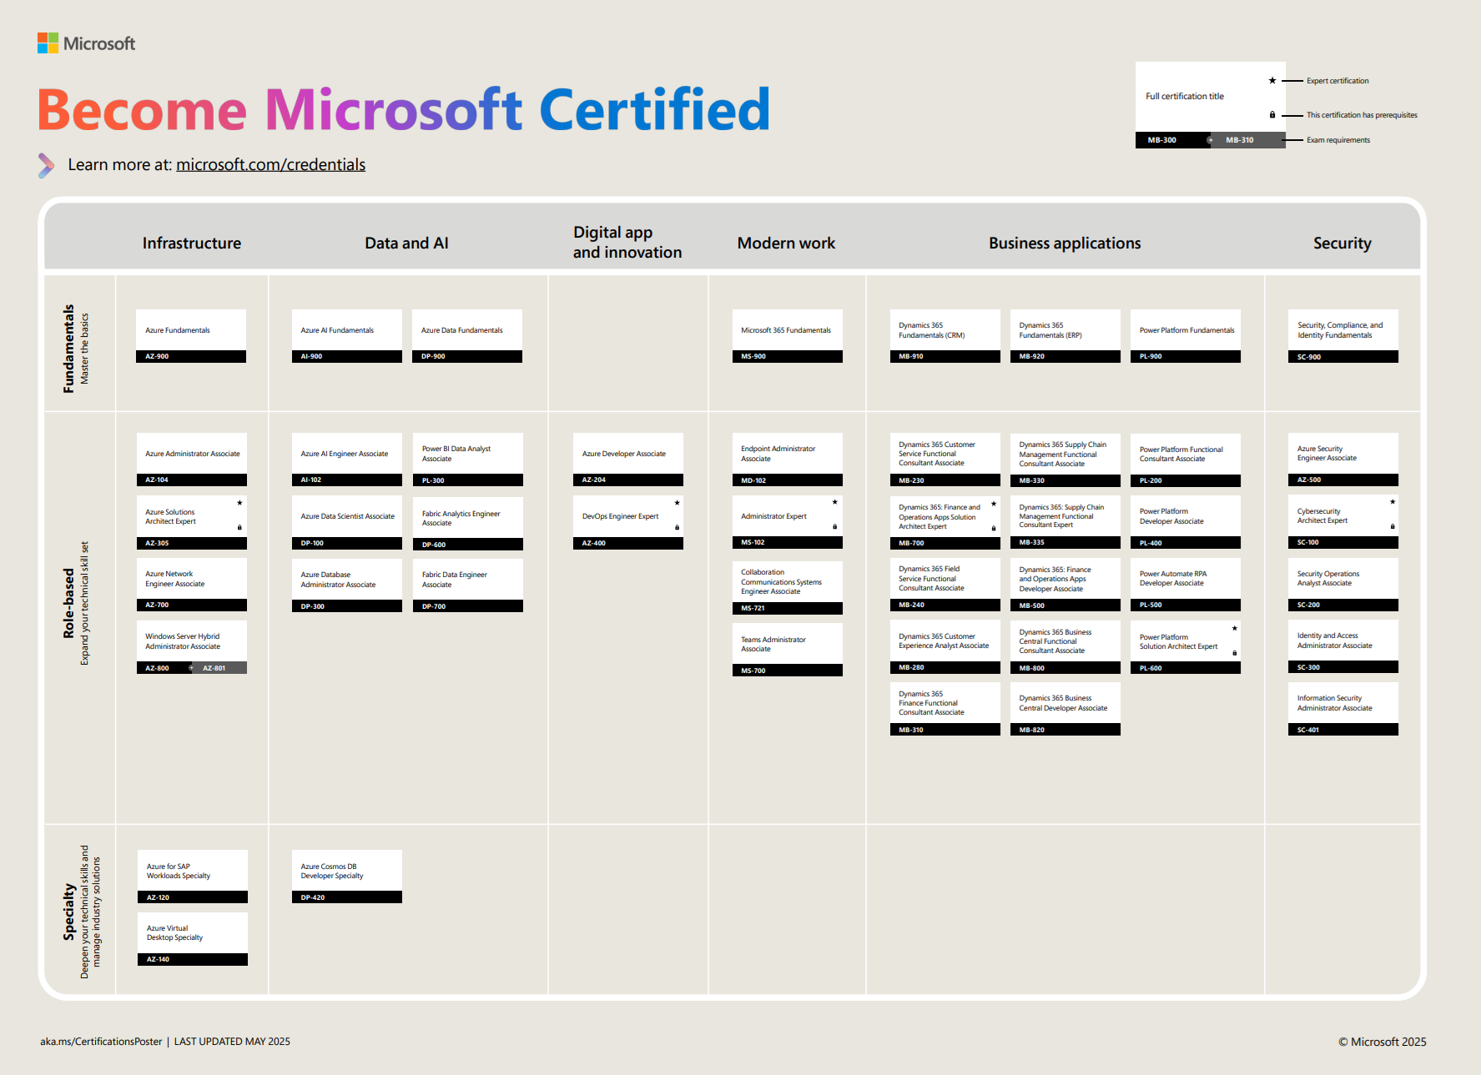Image resolution: width=1481 pixels, height=1075 pixels.
Task: Click the MS-721 exam code
Action: [x=753, y=608]
